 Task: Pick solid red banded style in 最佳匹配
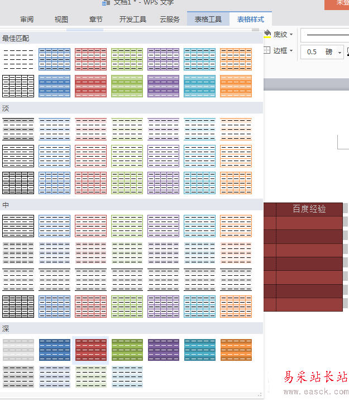[x=90, y=86]
